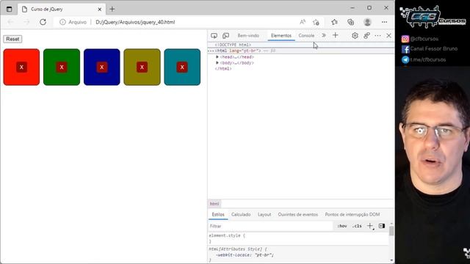470x264 pixels.
Task: Close the dark blue box with its X
Action: 102,67
